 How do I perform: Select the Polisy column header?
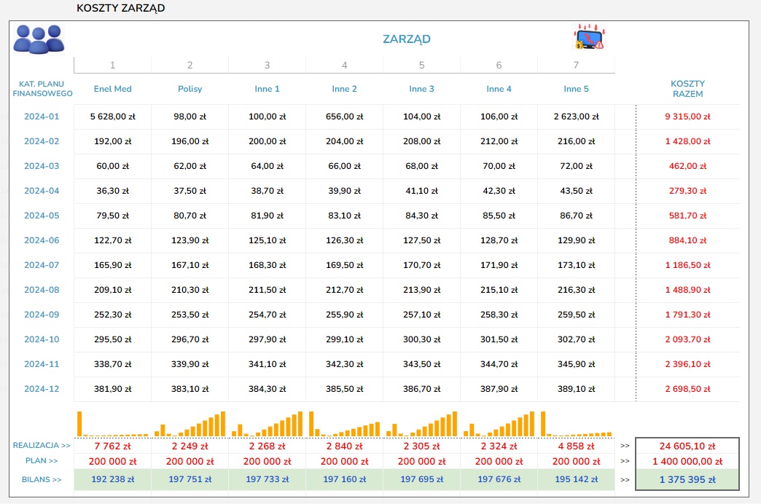(x=190, y=89)
